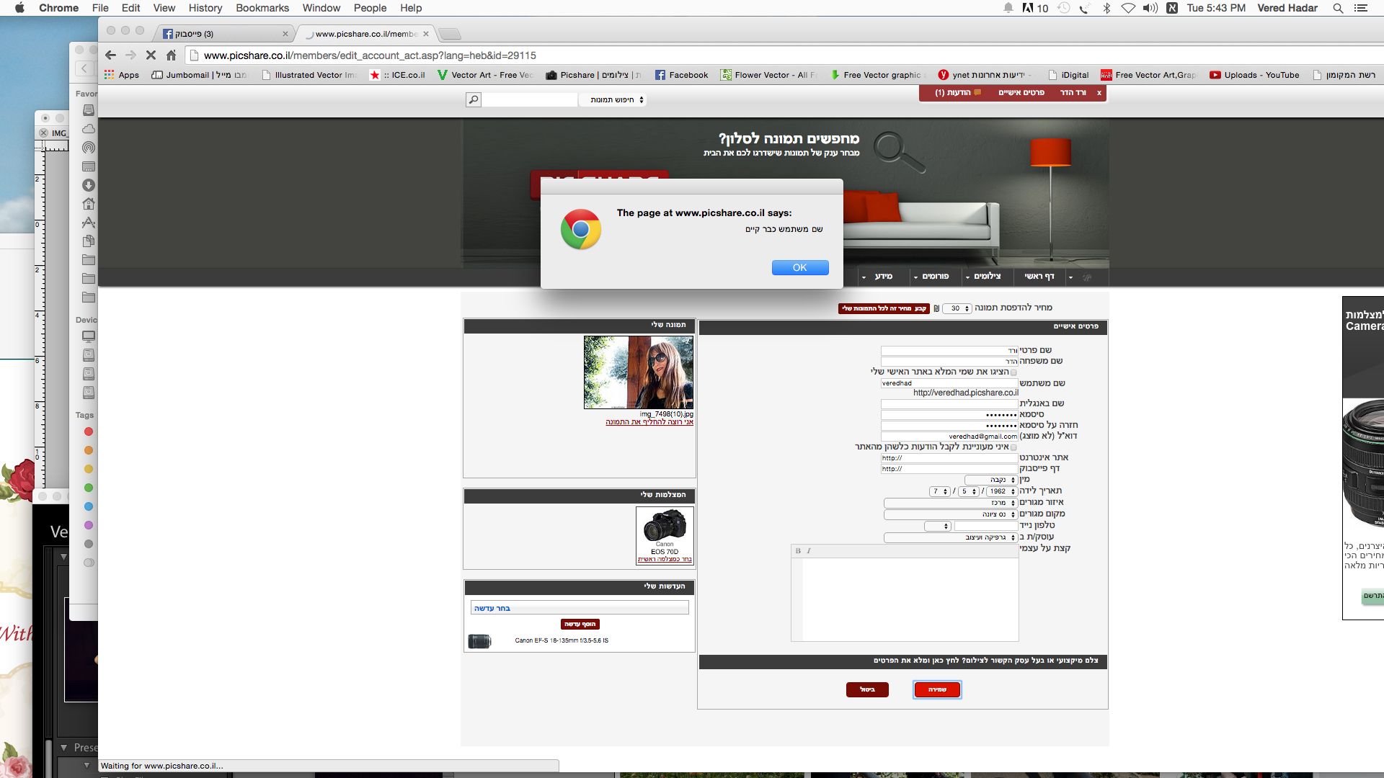This screenshot has width=1384, height=778.
Task: Click OK in the picshare alert dialog
Action: (x=799, y=267)
